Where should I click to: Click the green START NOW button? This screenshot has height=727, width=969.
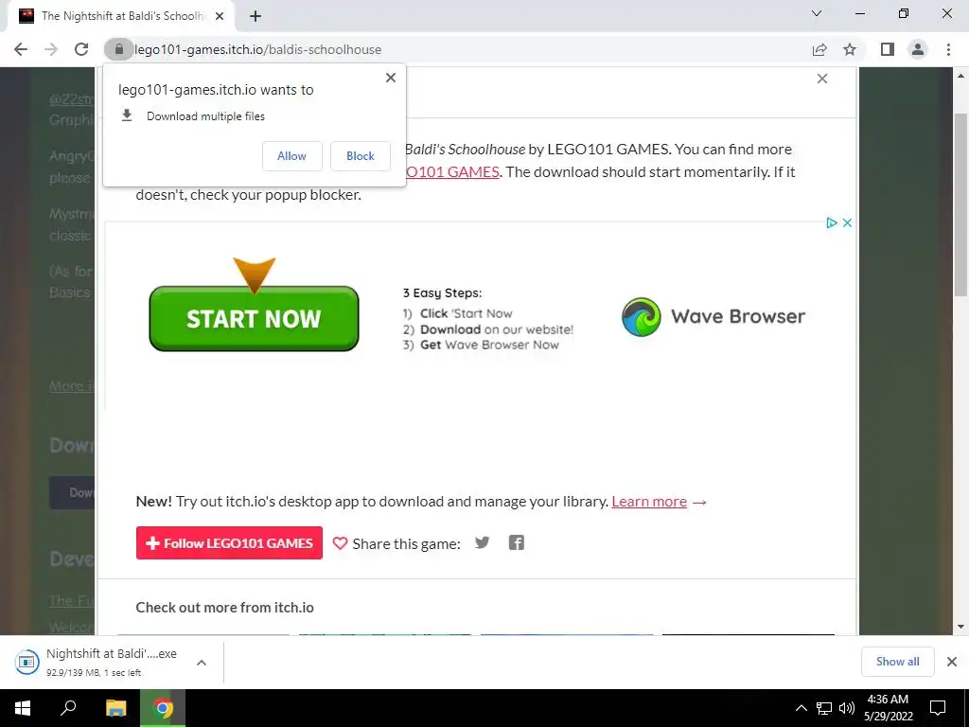pos(254,318)
